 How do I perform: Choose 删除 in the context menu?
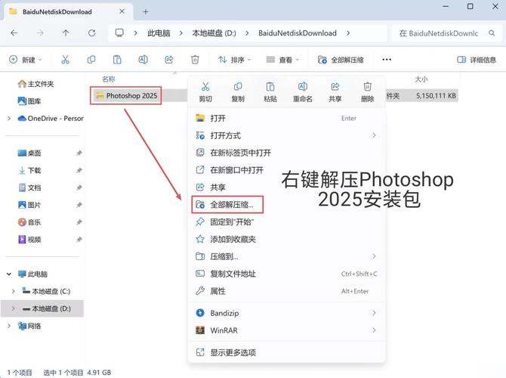point(367,92)
